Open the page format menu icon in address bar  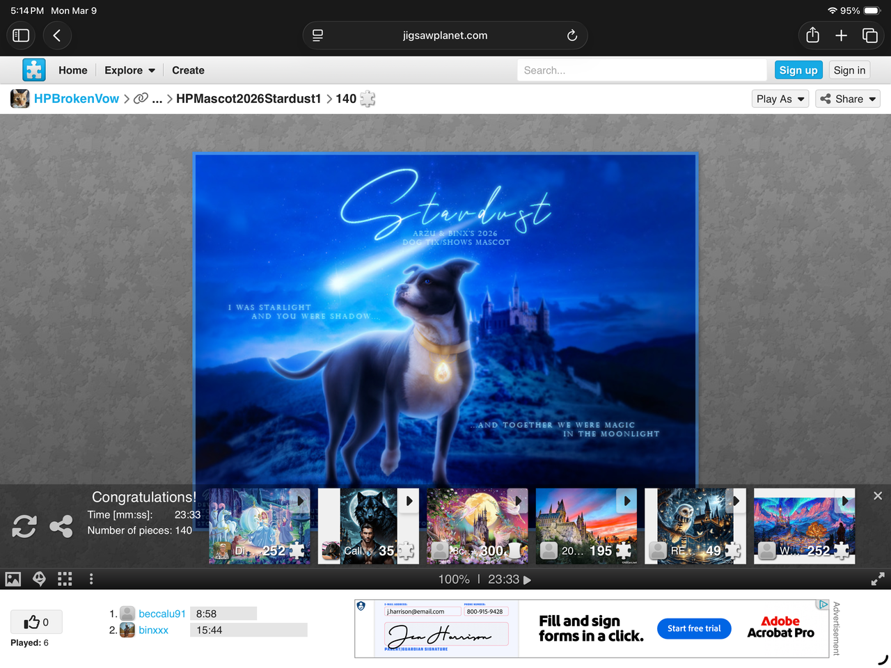[318, 35]
